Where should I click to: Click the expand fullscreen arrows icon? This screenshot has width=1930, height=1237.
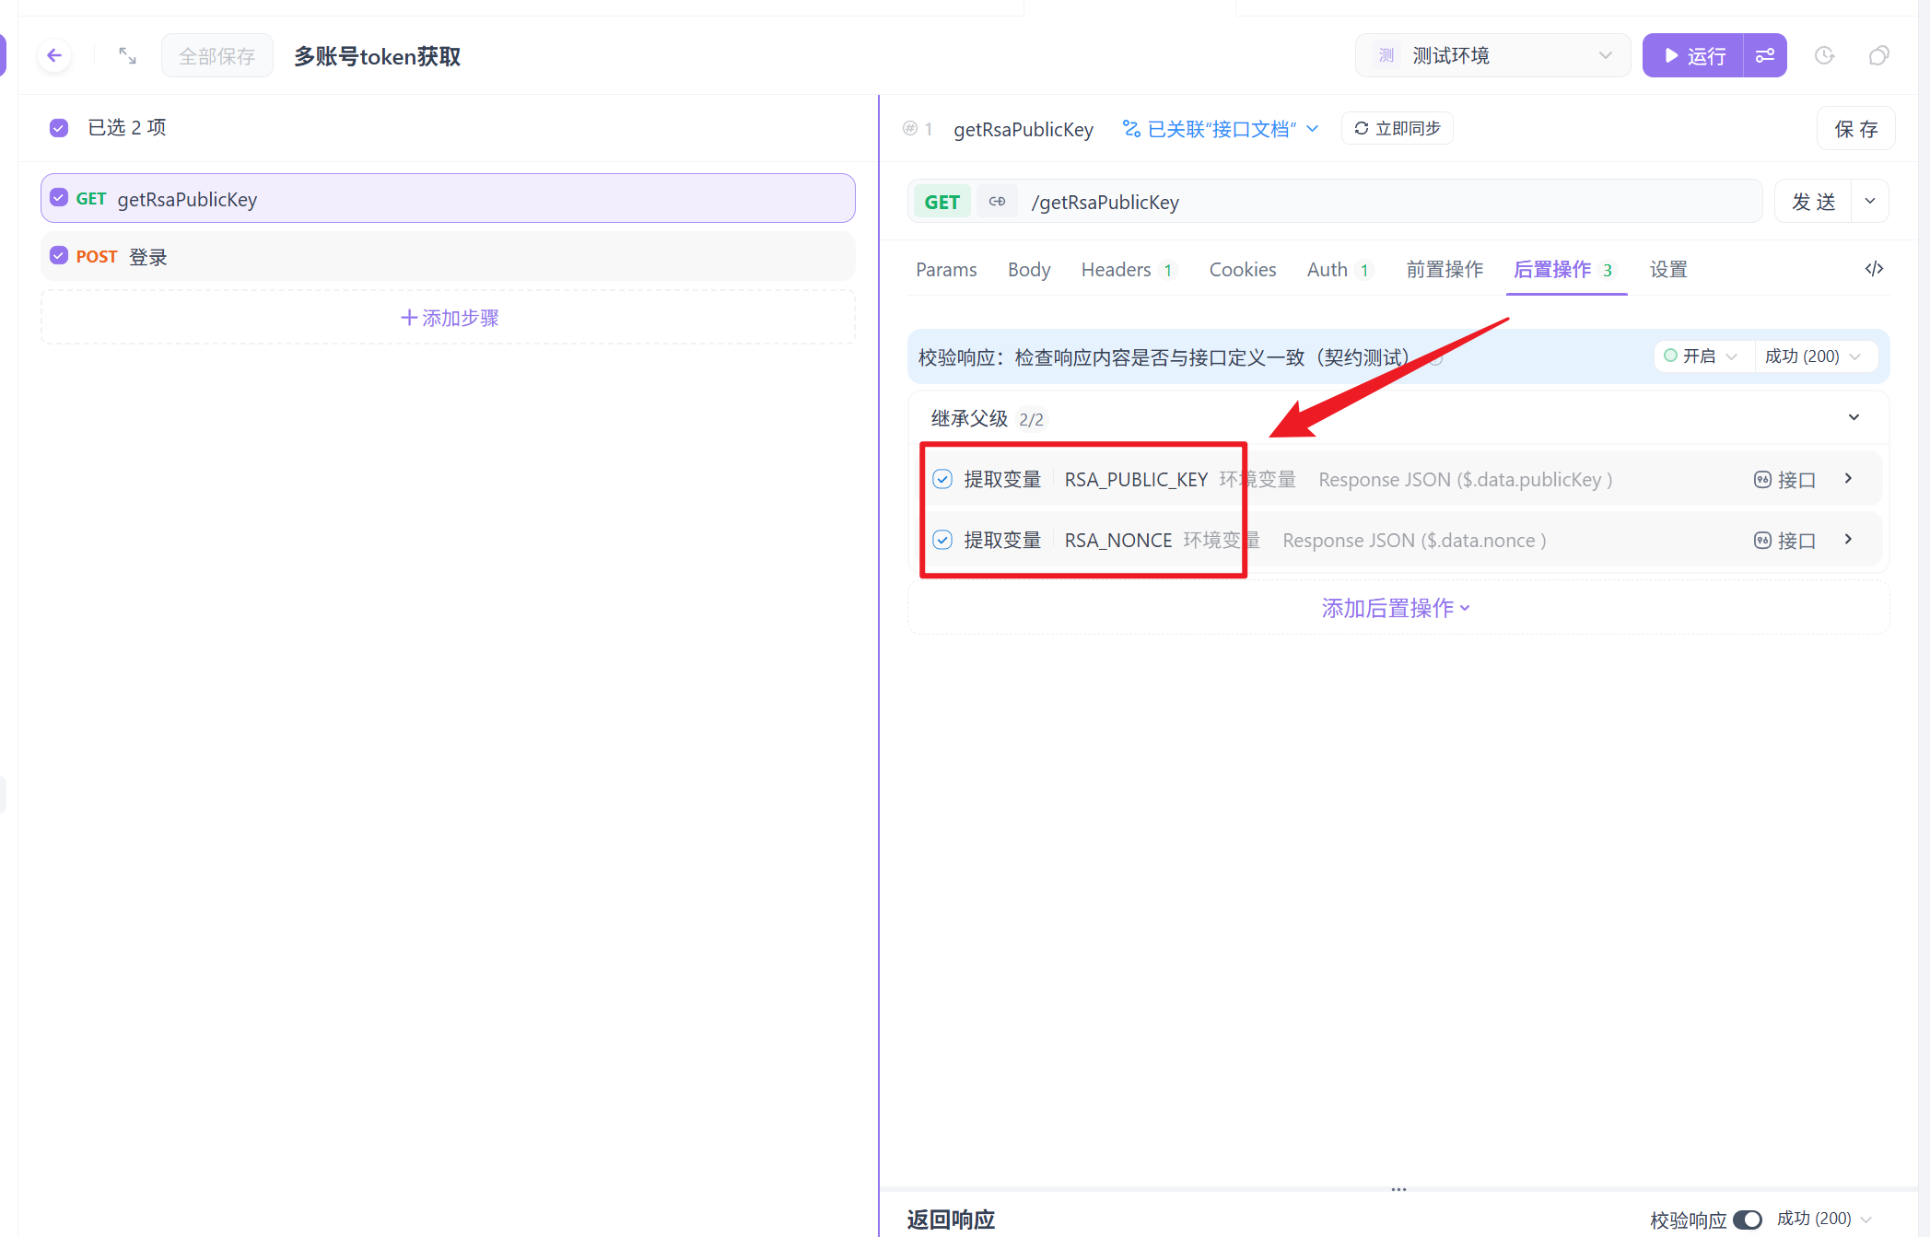127,56
